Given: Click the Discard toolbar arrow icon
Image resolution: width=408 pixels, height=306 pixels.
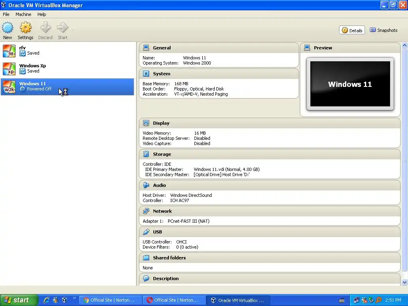Looking at the screenshot, I should pyautogui.click(x=45, y=27).
